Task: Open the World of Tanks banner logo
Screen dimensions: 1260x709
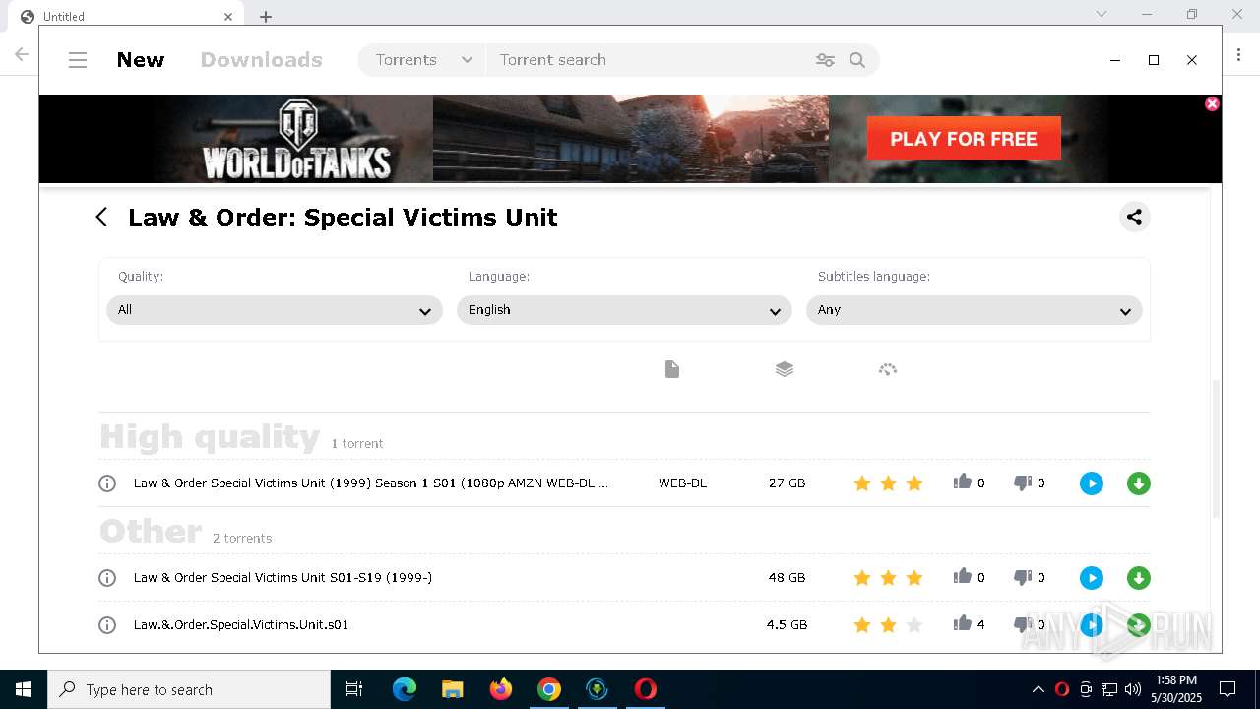Action: pyautogui.click(x=297, y=139)
